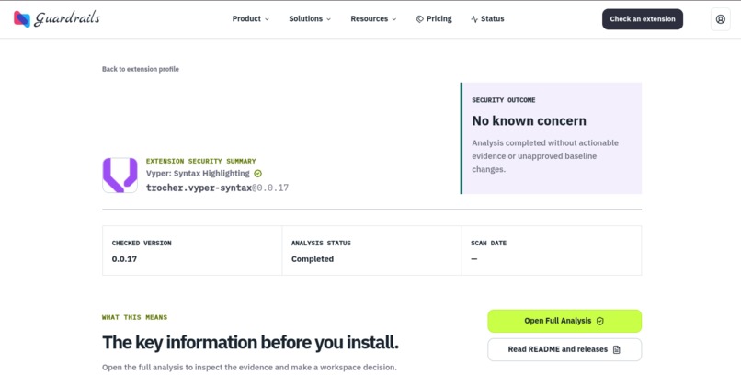
Task: Expand the Solutions menu
Action: click(x=310, y=19)
